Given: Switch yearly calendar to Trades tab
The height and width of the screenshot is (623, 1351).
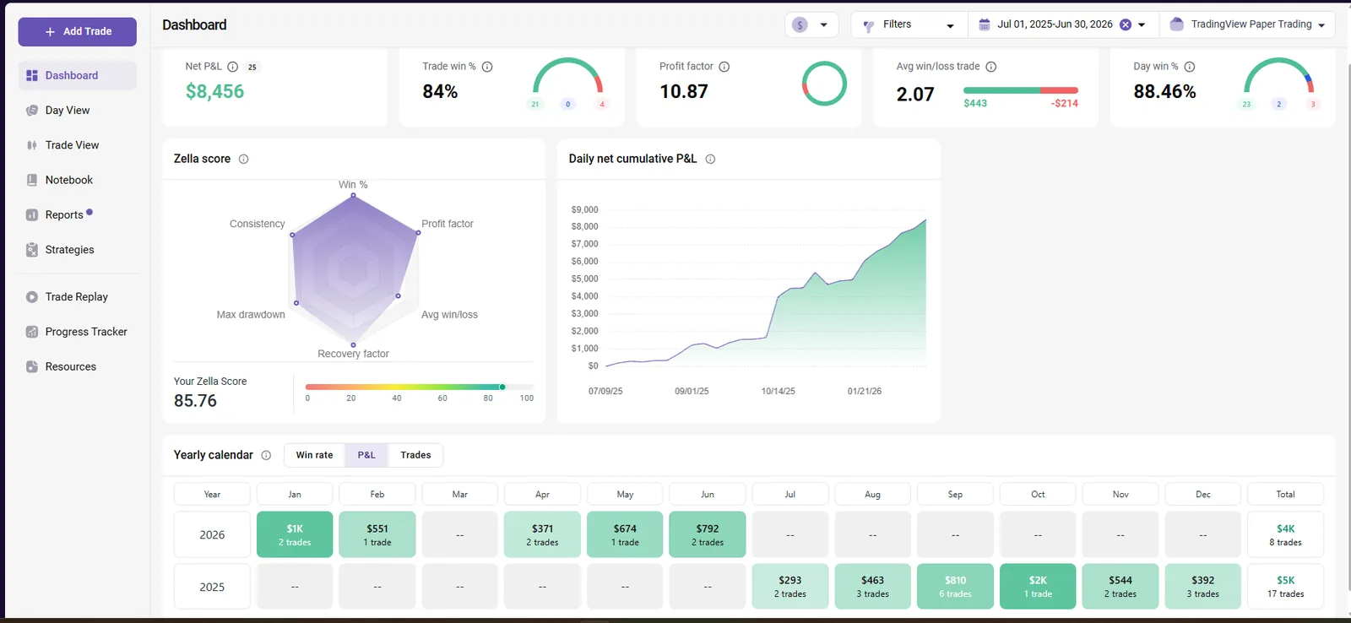Looking at the screenshot, I should click(x=415, y=455).
